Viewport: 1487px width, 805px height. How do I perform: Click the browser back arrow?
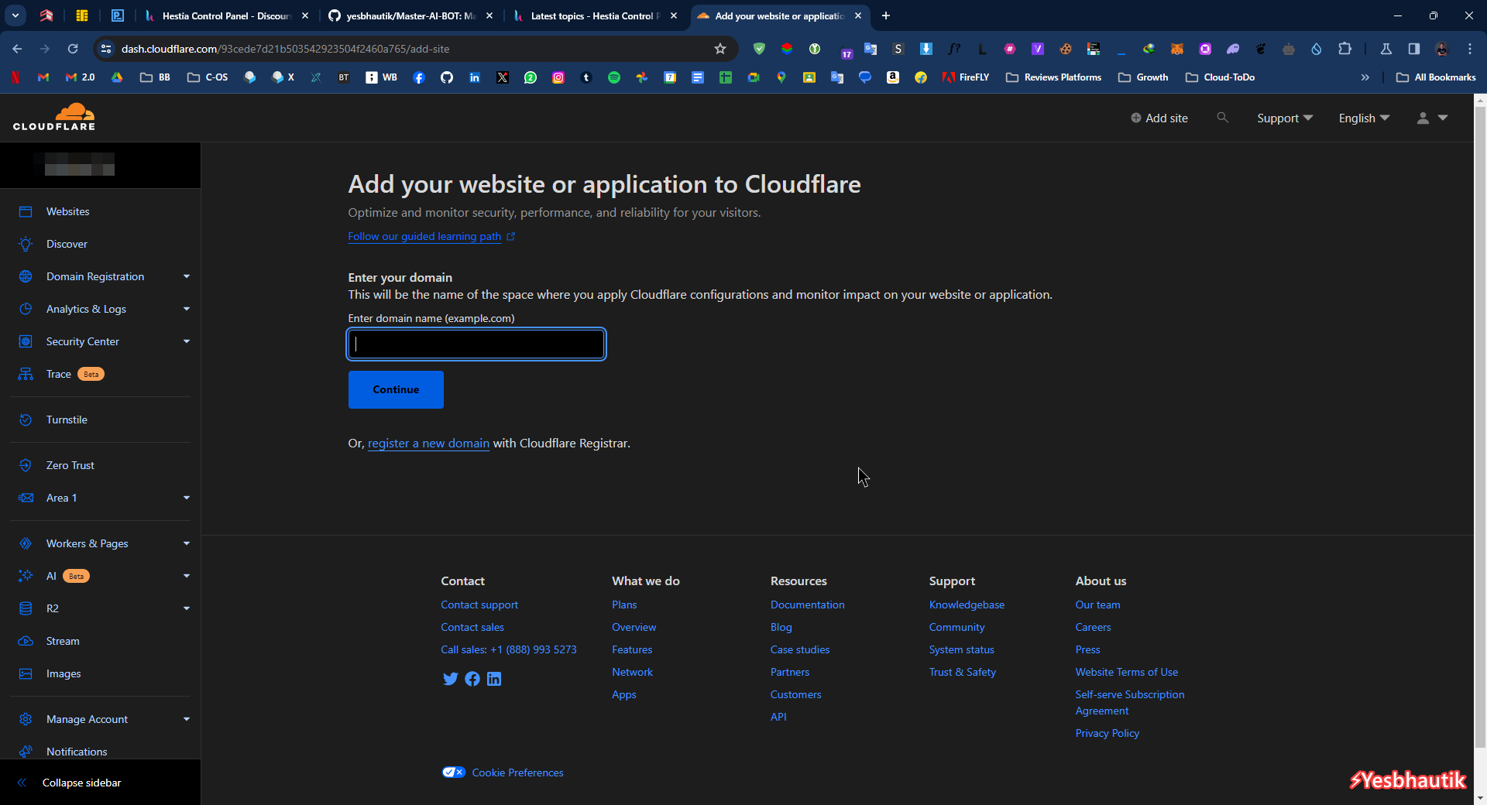click(x=17, y=49)
